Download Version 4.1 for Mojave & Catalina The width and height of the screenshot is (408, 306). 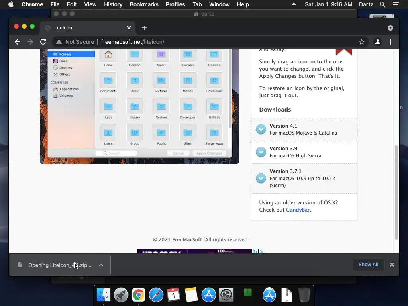[x=304, y=129]
